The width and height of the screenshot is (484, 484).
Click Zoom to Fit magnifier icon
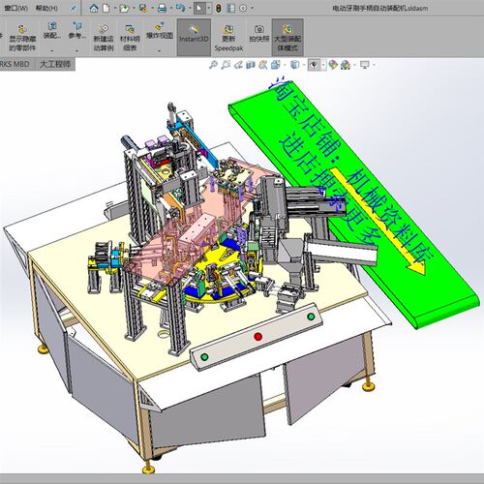tap(213, 65)
